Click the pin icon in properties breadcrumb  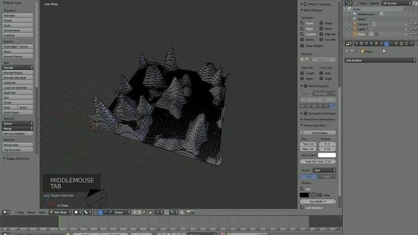(x=347, y=51)
